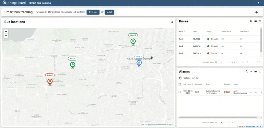The height and width of the screenshot is (128, 264).
Task: Open the filter in Alarms panel
Action: (x=251, y=71)
